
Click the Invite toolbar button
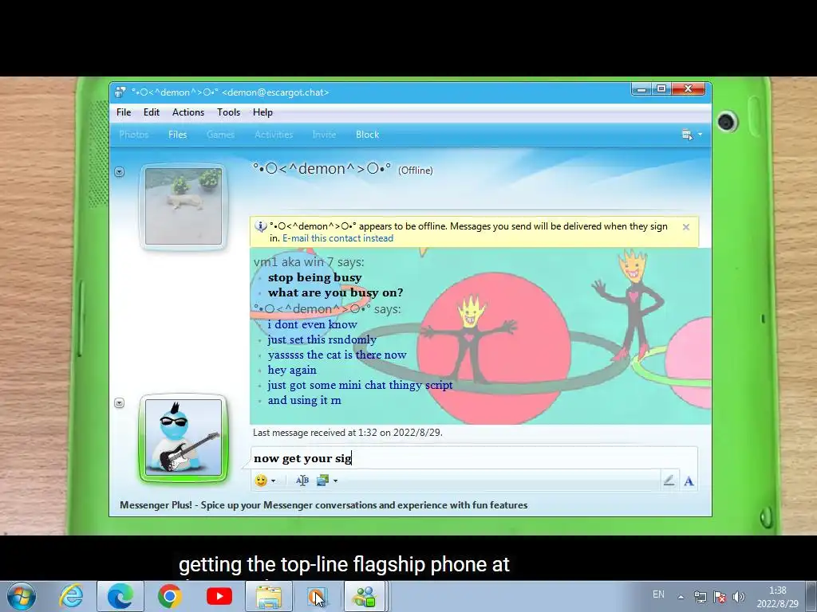tap(324, 135)
